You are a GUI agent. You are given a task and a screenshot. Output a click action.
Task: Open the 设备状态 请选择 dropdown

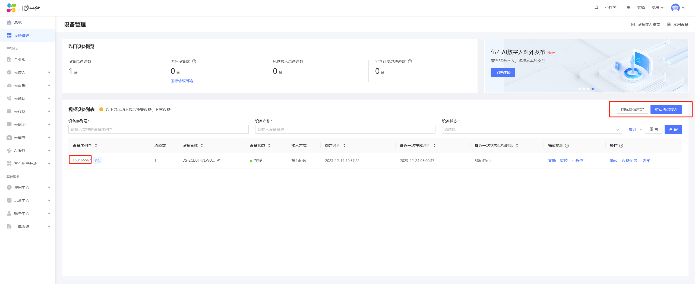point(532,129)
